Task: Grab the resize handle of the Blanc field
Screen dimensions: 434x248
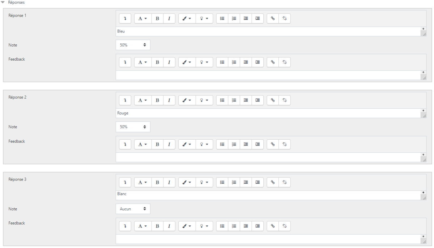Action: coord(424,197)
